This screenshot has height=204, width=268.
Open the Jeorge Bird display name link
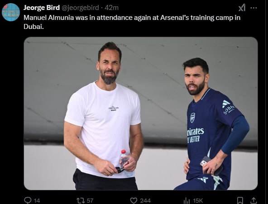tap(42, 8)
